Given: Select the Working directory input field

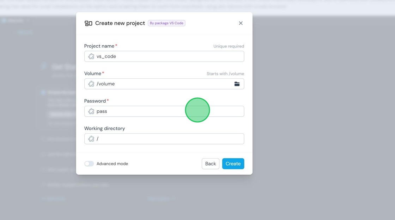Looking at the screenshot, I should coord(164,138).
